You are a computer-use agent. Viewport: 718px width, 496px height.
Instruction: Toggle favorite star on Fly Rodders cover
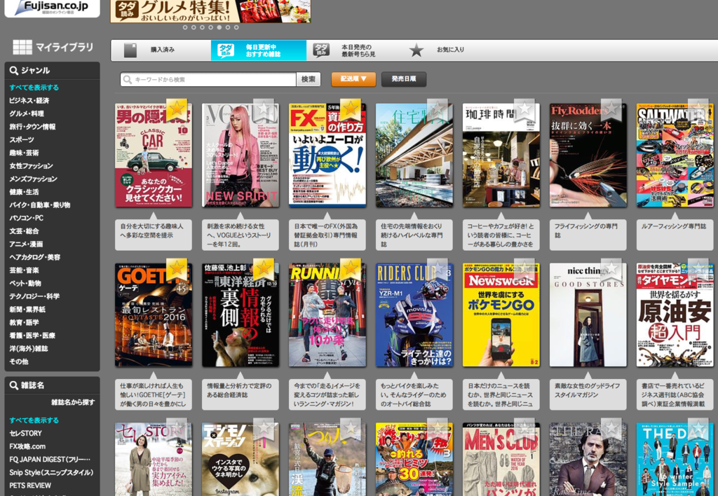pos(611,109)
